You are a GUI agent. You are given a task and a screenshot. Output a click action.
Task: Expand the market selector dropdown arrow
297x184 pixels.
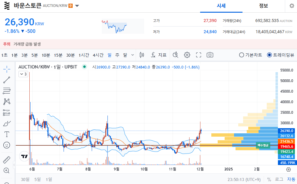tap(77, 6)
